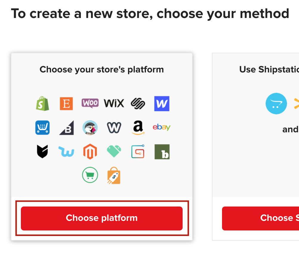Image resolution: width=299 pixels, height=255 pixels.
Task: Click the Wish light-blue w icon
Action: pos(66,151)
